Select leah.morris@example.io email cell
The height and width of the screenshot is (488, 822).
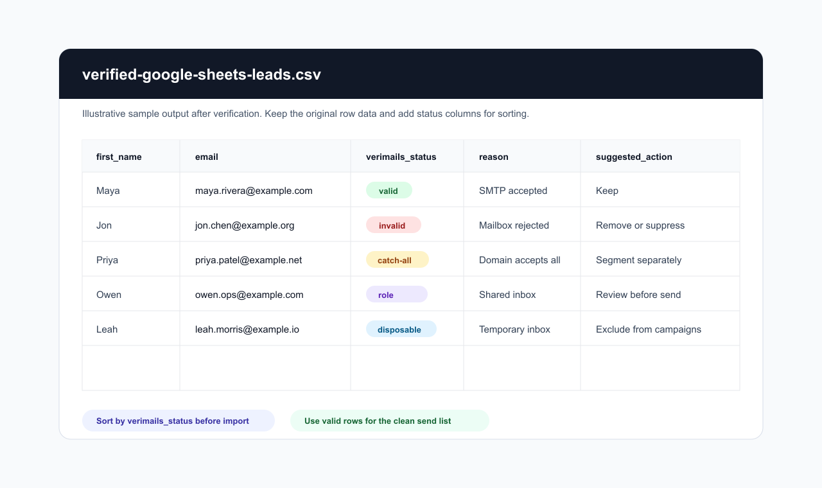(x=265, y=329)
